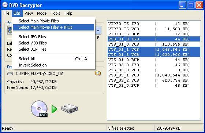Select VTS_01_0.BUP file row
The image size is (205, 133).
[x=154, y=60]
